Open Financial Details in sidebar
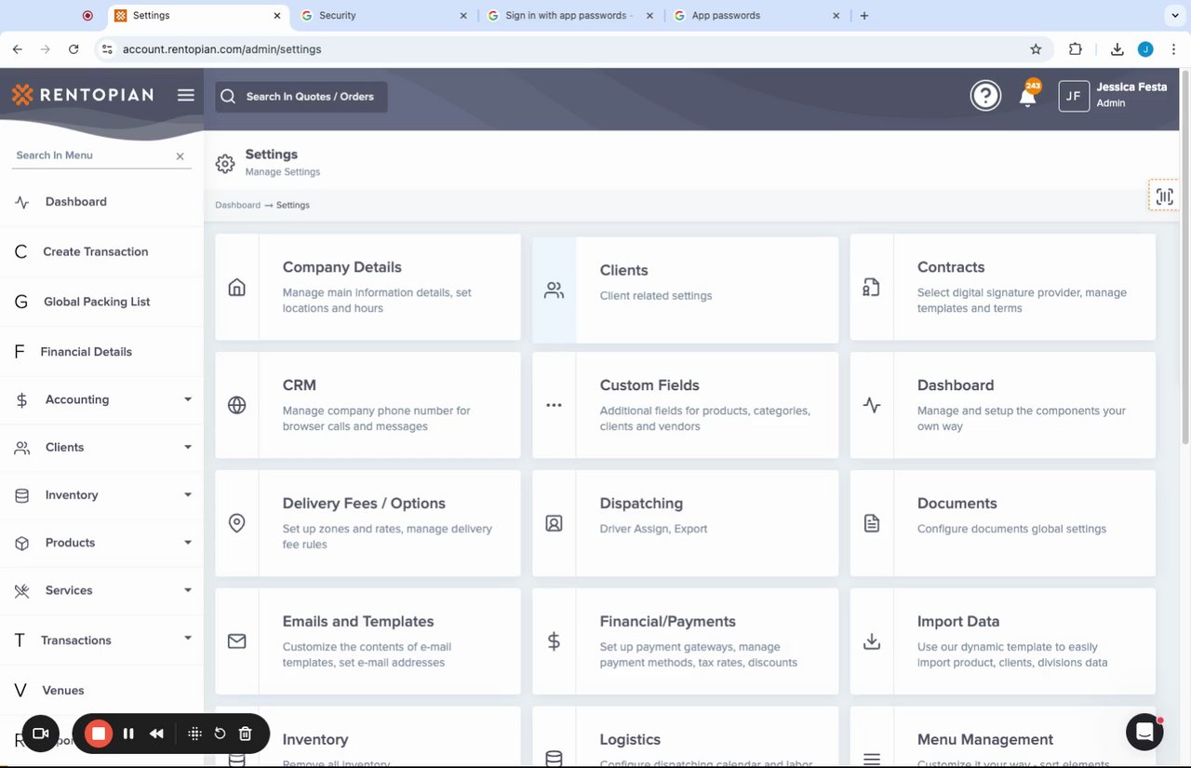The width and height of the screenshot is (1191, 768). [101, 352]
